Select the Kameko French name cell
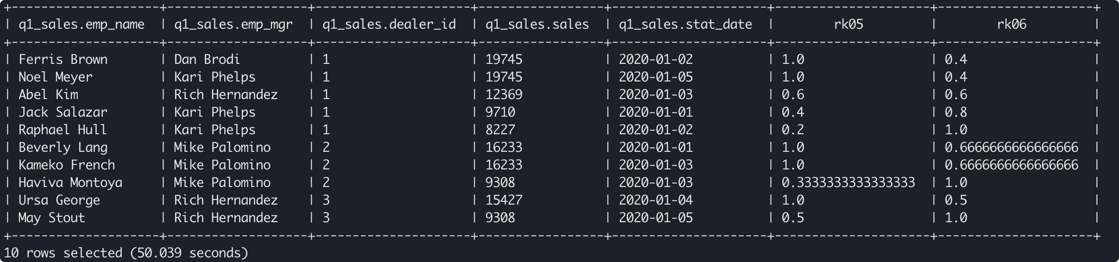The image size is (1119, 262). tap(67, 165)
